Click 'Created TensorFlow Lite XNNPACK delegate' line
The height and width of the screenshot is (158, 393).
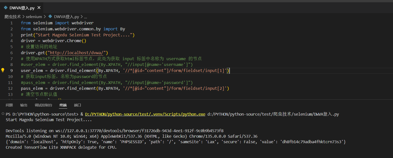pos(61,147)
